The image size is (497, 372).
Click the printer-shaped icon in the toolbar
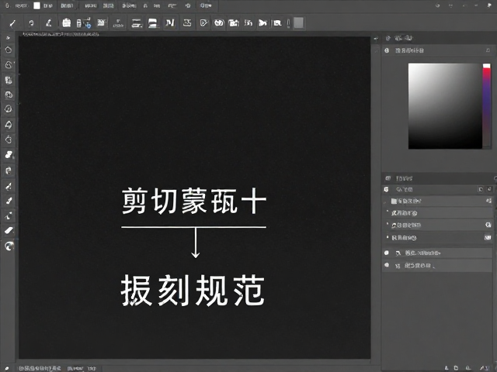point(153,23)
